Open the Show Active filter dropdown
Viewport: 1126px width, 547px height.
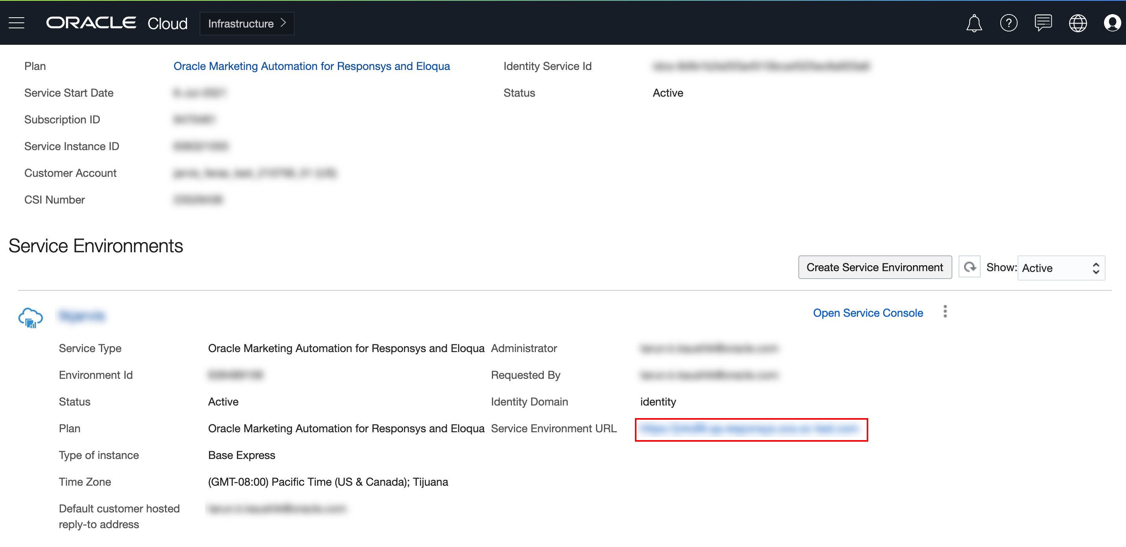(x=1061, y=268)
